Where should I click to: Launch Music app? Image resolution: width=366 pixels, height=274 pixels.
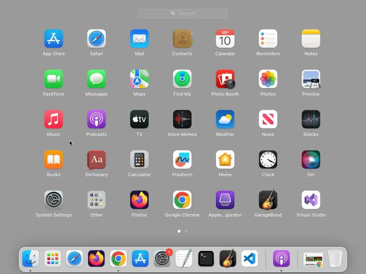tap(54, 119)
